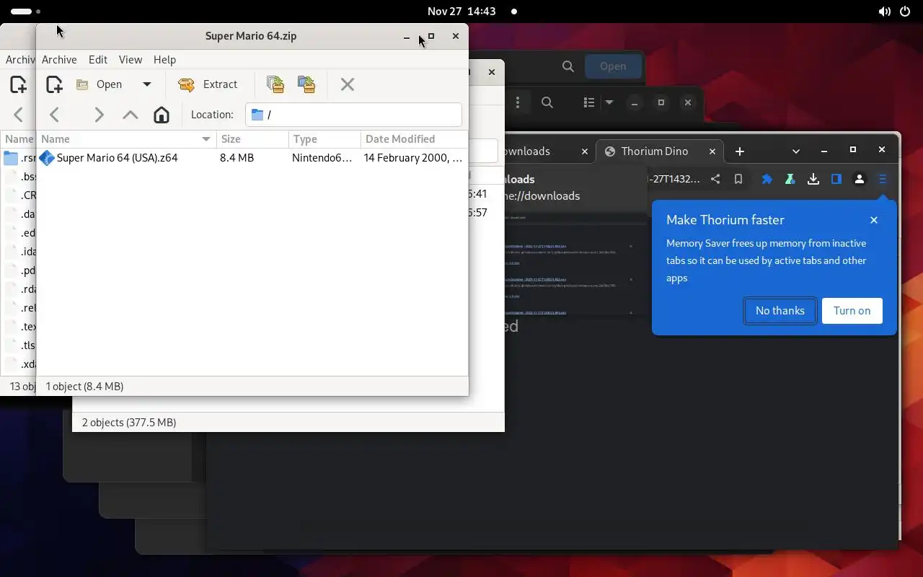The image size is (923, 577).
Task: Click the Extract toolbar button
Action: point(208,84)
